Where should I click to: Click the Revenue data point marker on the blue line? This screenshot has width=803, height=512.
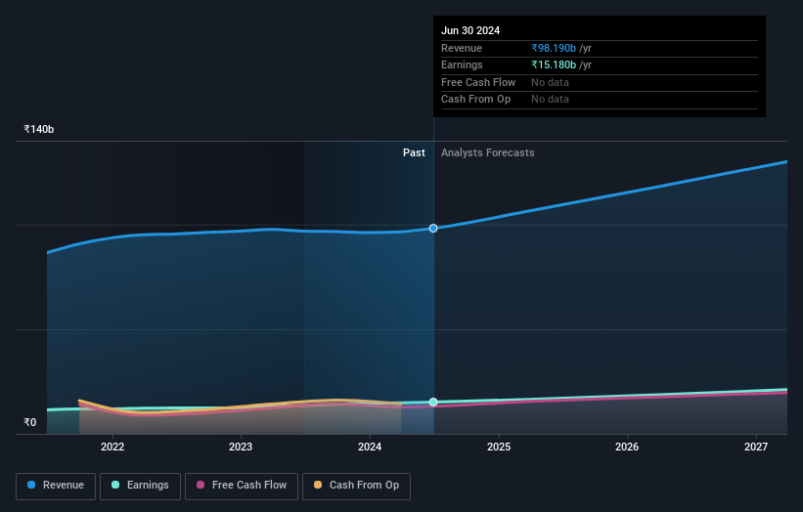[x=433, y=228]
